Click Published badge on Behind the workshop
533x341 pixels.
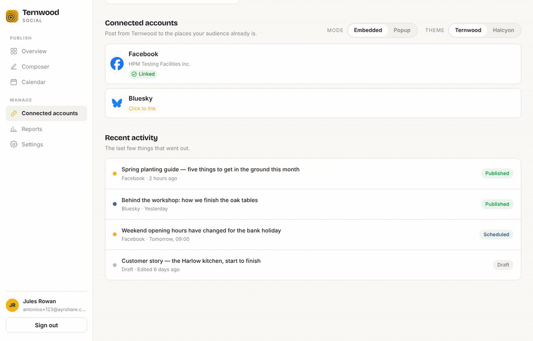[x=497, y=204]
